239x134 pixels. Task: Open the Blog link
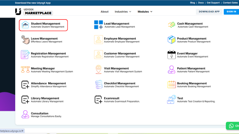point(192,3)
